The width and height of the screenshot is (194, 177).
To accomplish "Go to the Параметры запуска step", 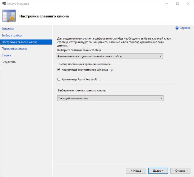I will [15, 49].
